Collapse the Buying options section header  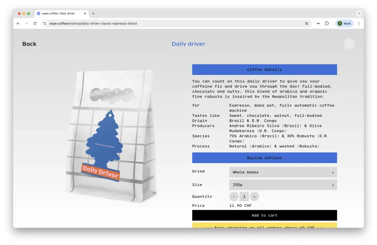click(264, 158)
